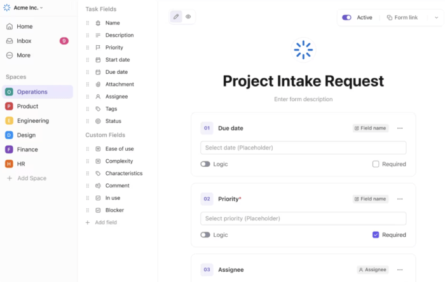This screenshot has width=445, height=282.
Task: Switch to form preview eye icon
Action: point(188,17)
